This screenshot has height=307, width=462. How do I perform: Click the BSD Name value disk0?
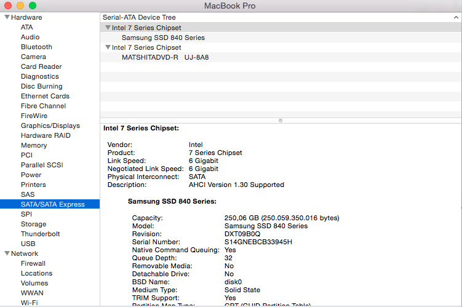[x=233, y=282]
